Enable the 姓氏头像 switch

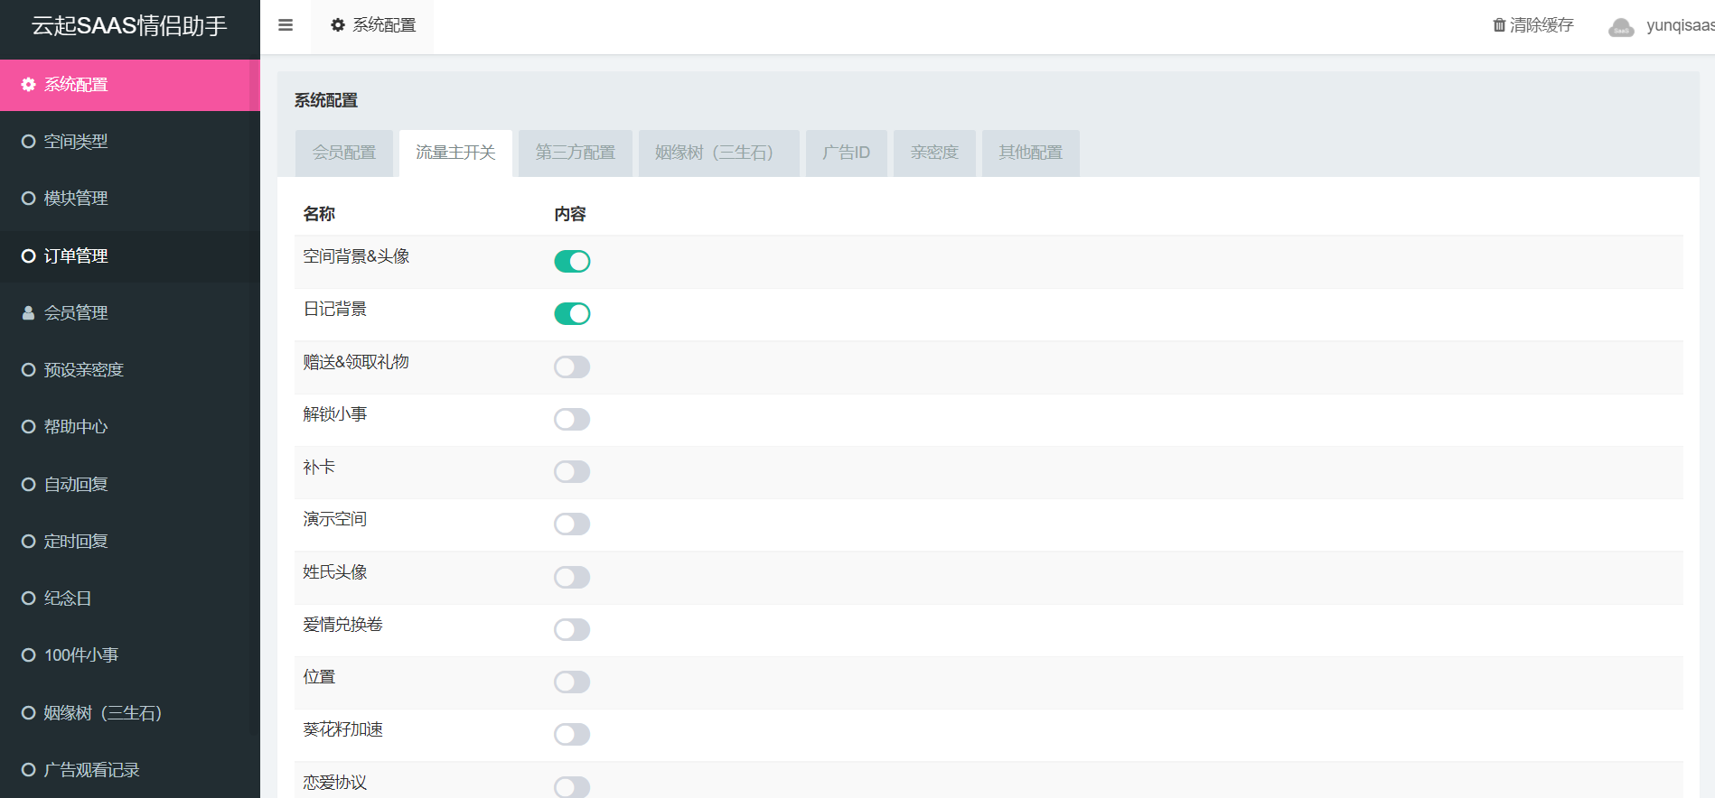coord(572,577)
